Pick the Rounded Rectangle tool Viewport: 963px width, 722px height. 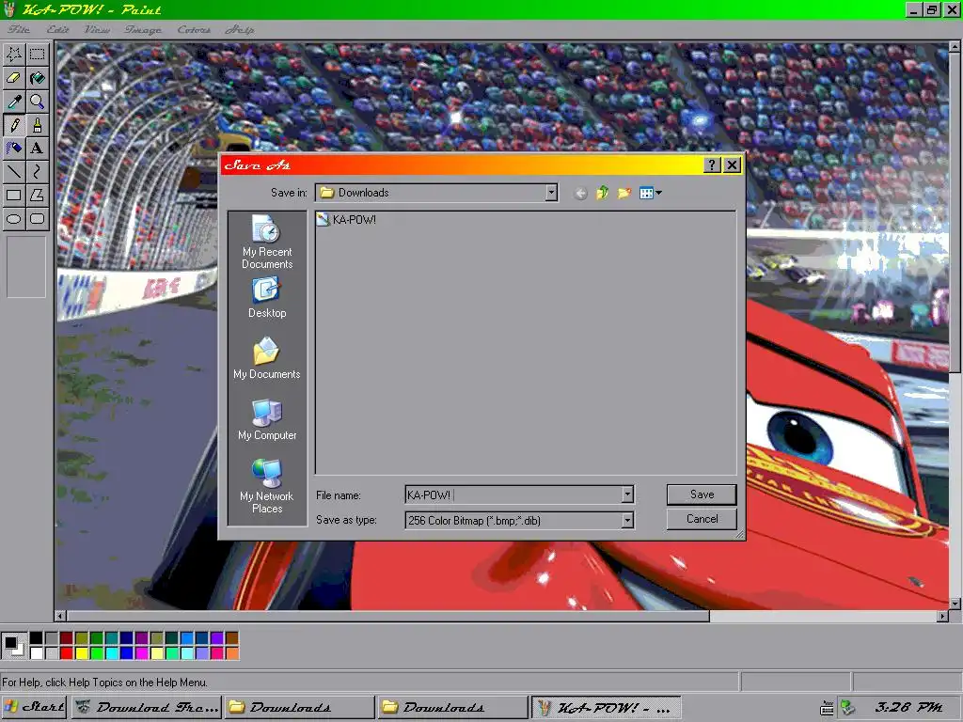38,218
